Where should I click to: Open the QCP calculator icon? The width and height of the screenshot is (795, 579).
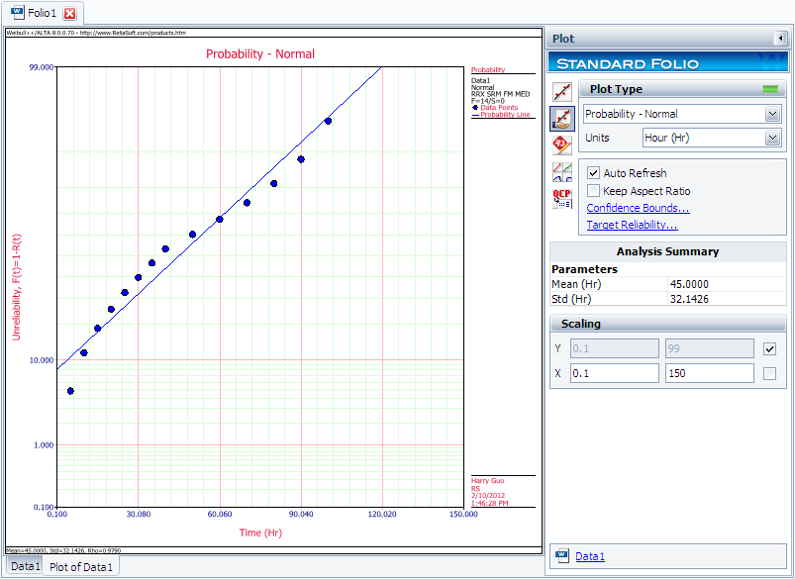tap(562, 198)
